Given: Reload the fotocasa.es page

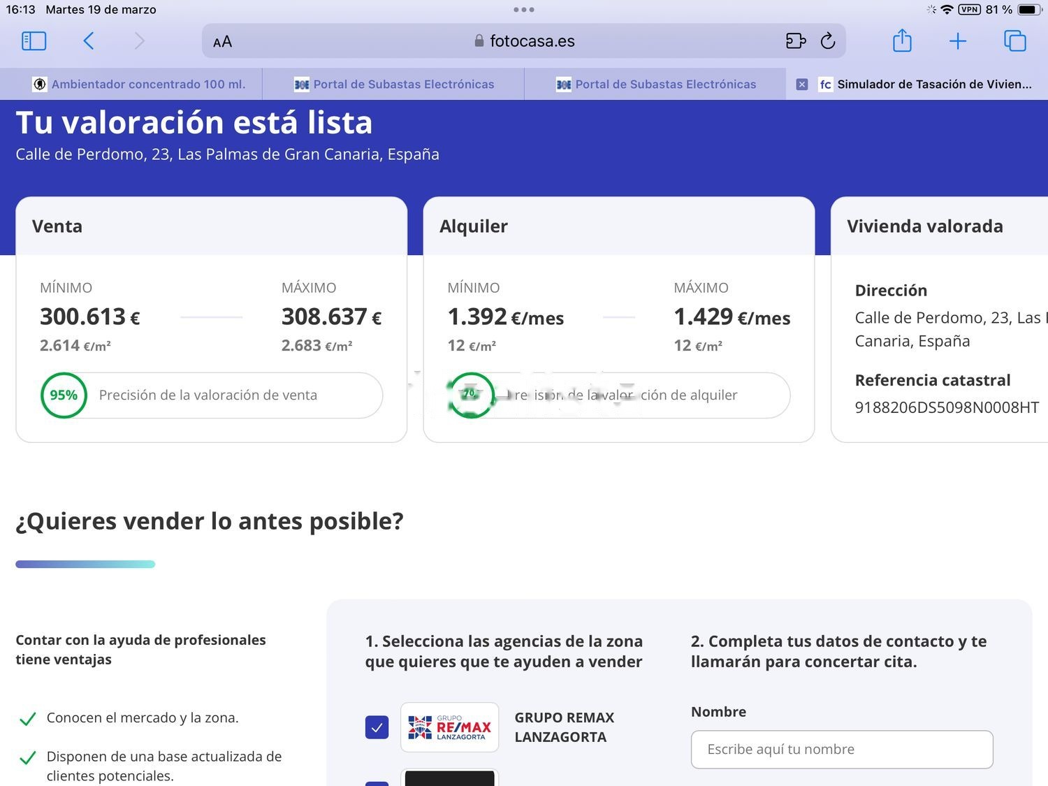Looking at the screenshot, I should click(x=828, y=41).
